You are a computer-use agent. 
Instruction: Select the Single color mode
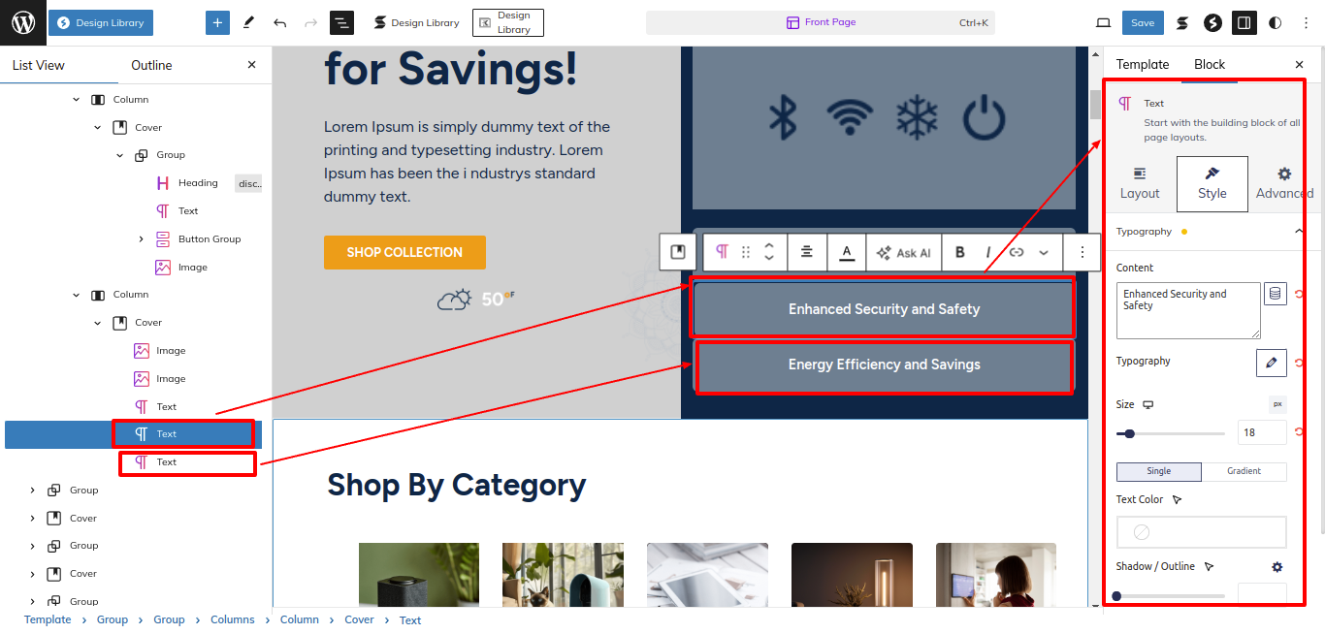click(x=1159, y=472)
